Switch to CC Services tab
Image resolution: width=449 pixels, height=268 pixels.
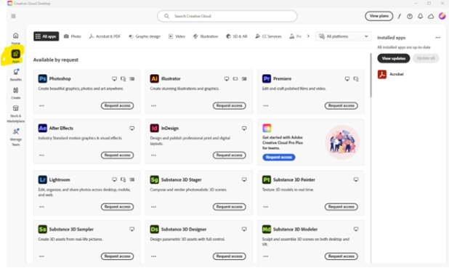pos(268,36)
